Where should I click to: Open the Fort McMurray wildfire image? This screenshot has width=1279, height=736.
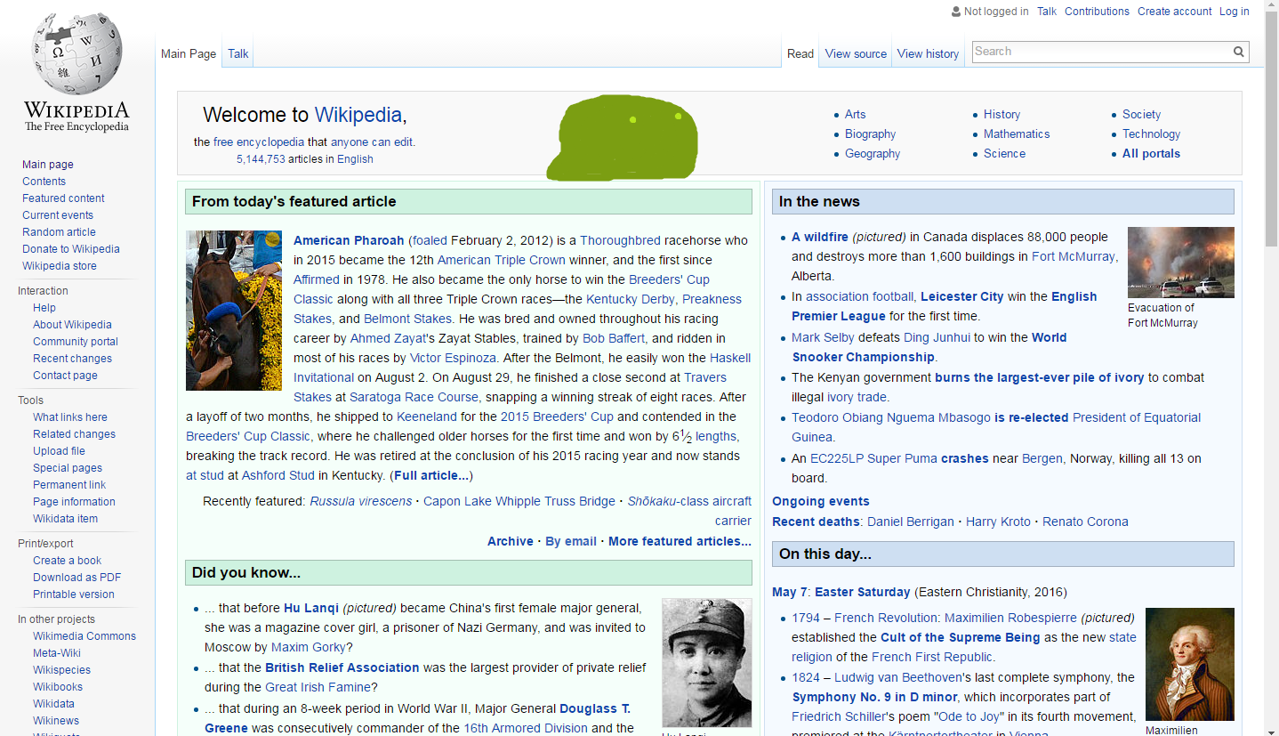click(1180, 263)
